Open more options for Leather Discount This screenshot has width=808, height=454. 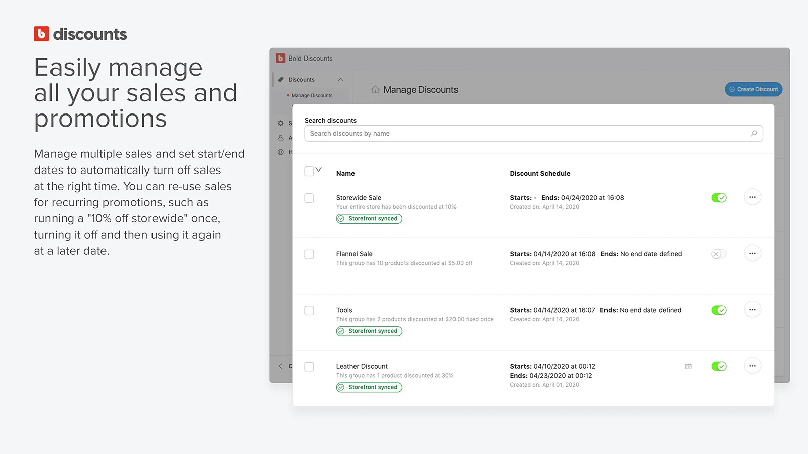[752, 366]
